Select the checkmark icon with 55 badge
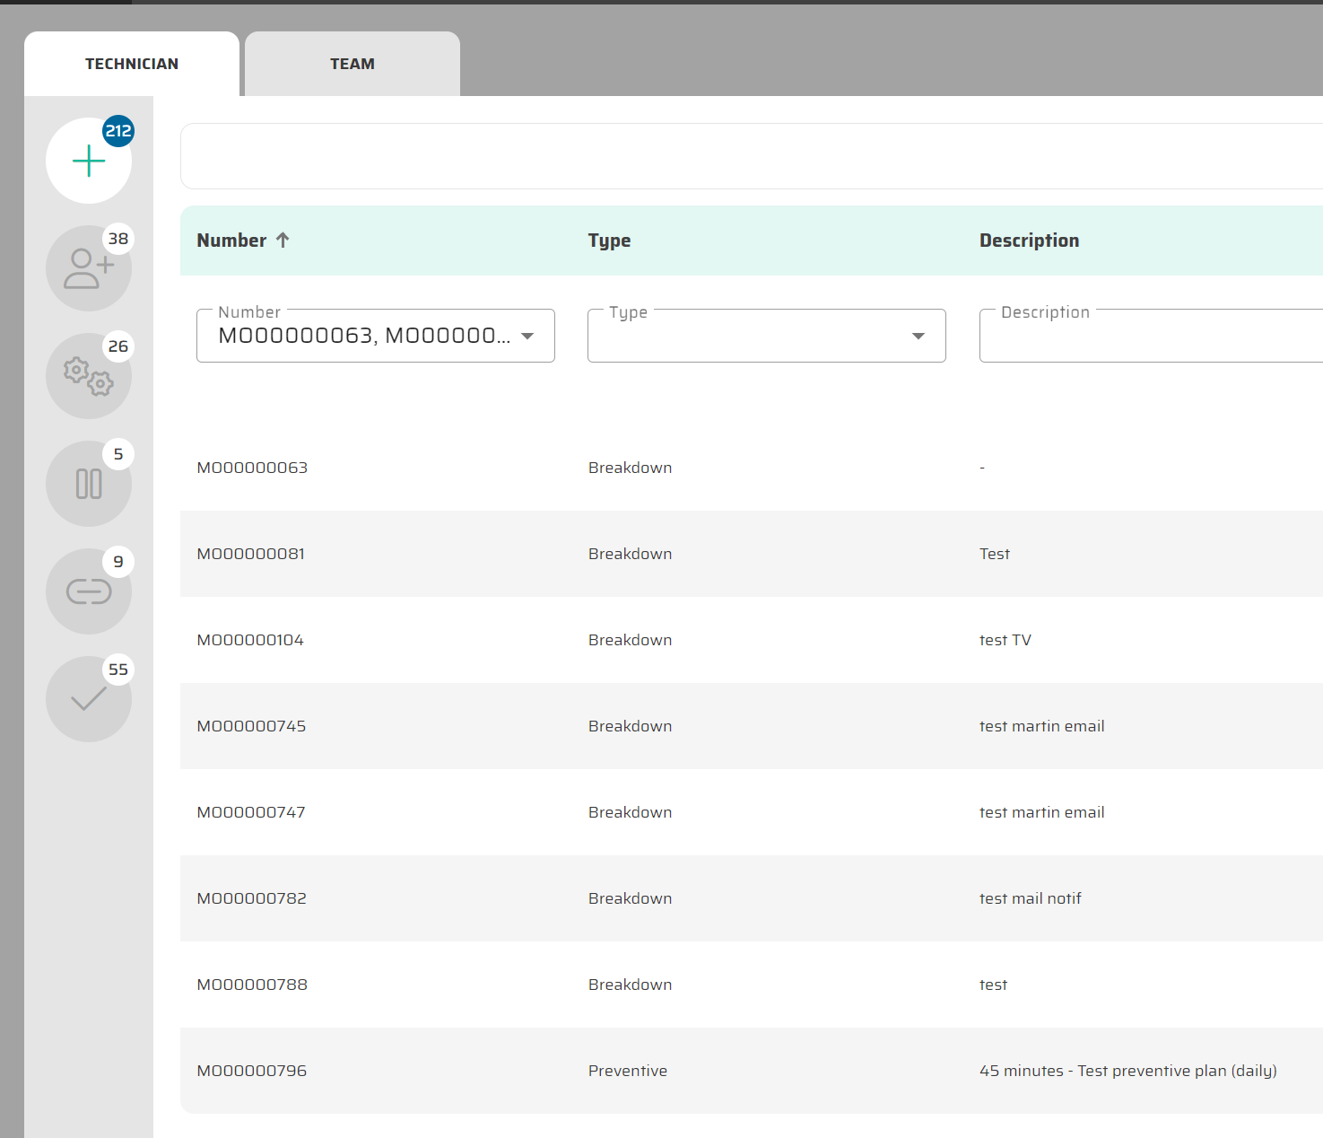1323x1138 pixels. click(89, 699)
